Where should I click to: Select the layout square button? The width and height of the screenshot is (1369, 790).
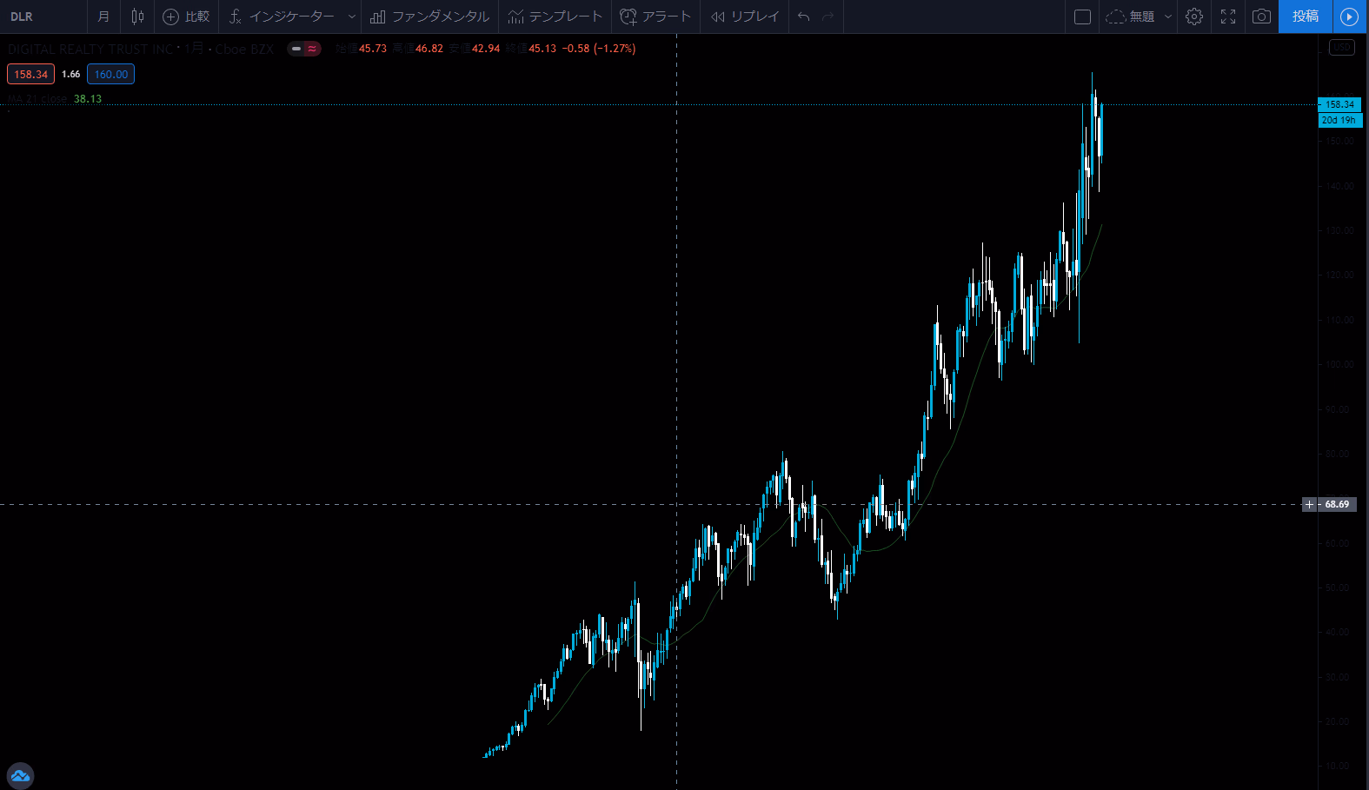[1082, 17]
